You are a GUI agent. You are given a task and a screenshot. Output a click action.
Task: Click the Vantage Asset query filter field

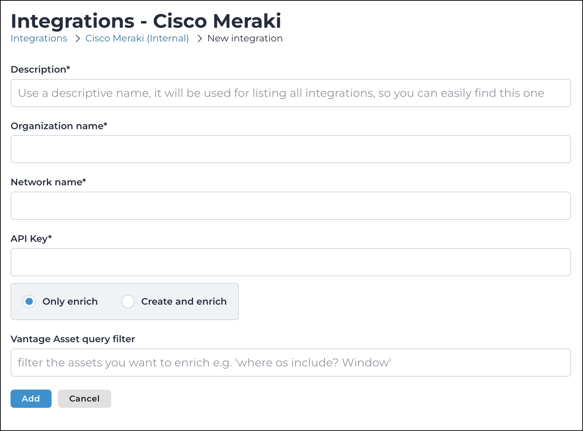291,363
